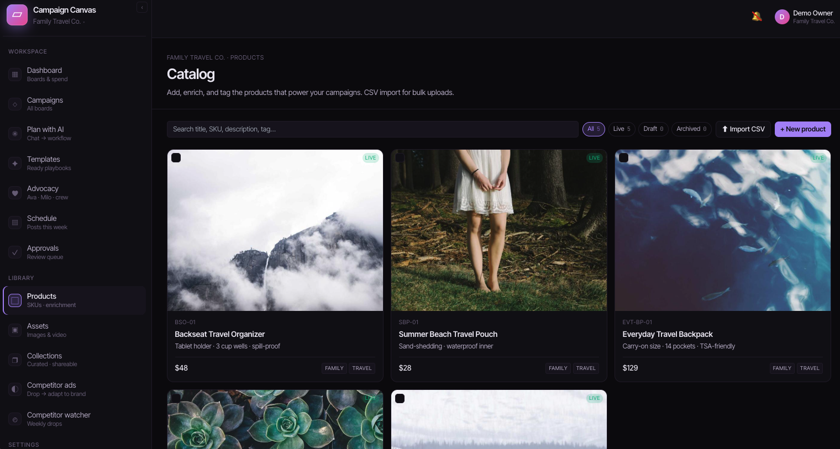Click the Advocacy heart icon

(x=15, y=193)
